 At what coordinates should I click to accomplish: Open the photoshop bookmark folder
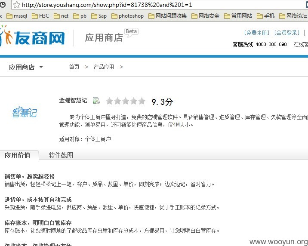click(127, 16)
